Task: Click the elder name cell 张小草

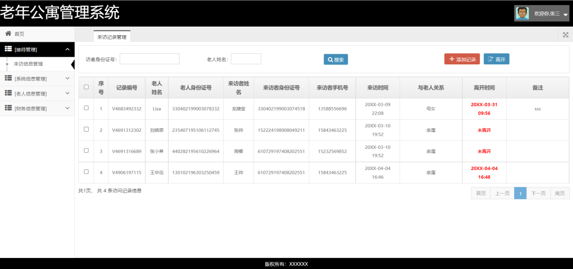Action: [x=156, y=151]
